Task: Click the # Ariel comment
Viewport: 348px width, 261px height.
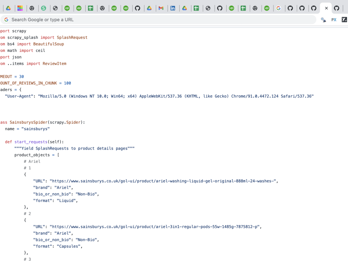Action: tap(32, 161)
